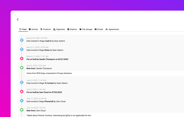Image resolution: width=184 pixels, height=117 pixels.
Task: Click the green note icon for Sandra Thompson note
Action: click(22, 68)
